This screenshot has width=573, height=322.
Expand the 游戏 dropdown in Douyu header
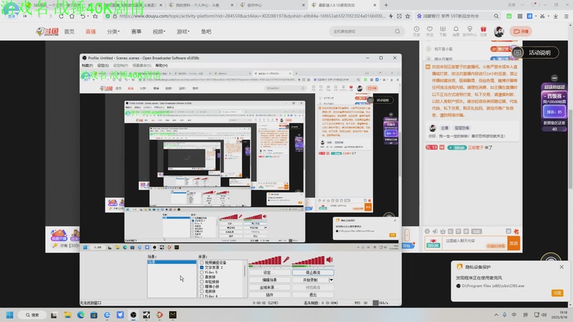pyautogui.click(x=183, y=31)
